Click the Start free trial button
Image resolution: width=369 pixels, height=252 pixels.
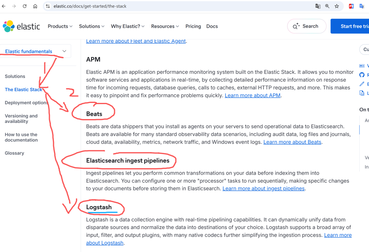[x=350, y=26]
